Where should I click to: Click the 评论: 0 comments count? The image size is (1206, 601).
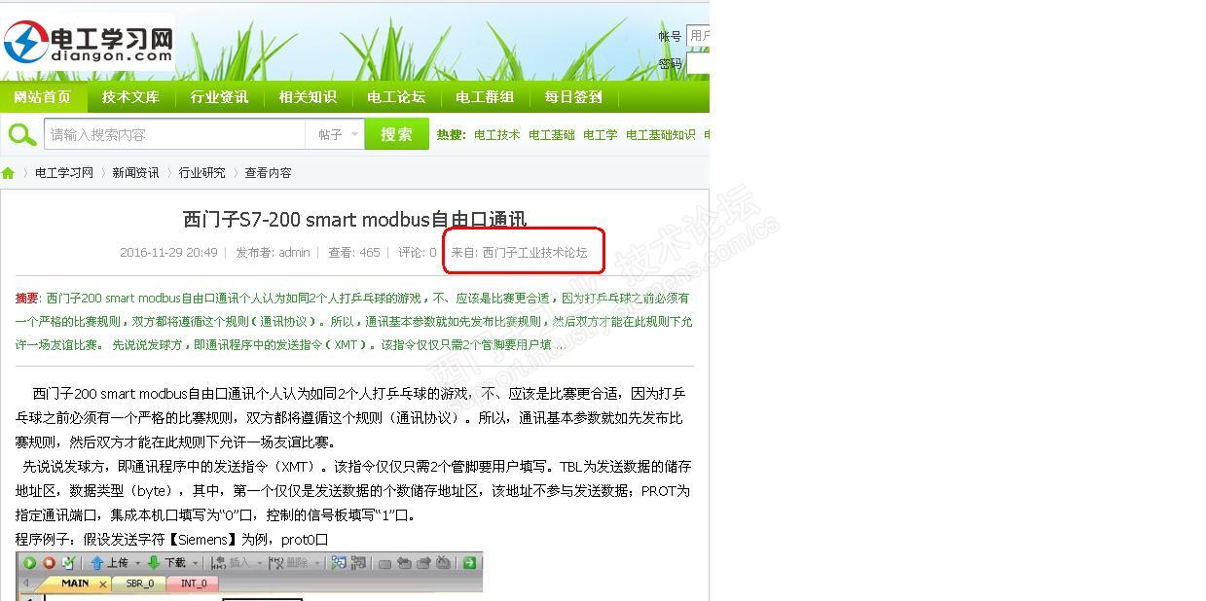(418, 253)
